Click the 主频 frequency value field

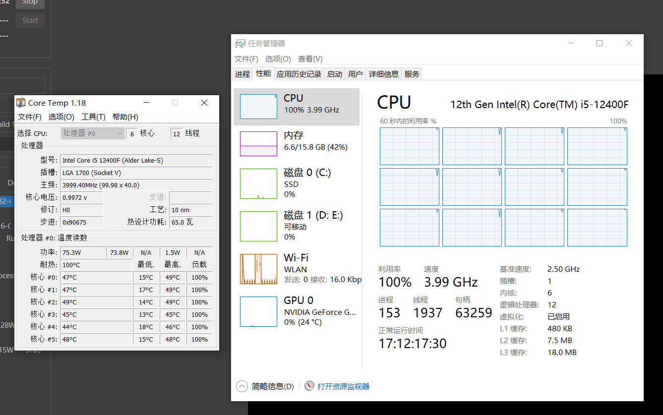[136, 185]
